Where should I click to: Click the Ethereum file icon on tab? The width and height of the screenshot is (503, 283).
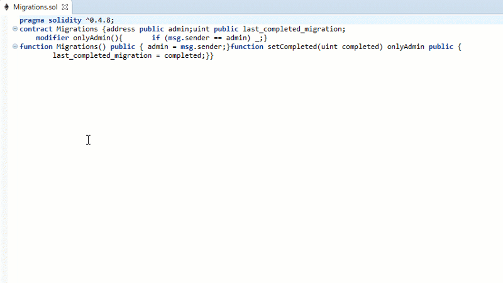pos(6,7)
